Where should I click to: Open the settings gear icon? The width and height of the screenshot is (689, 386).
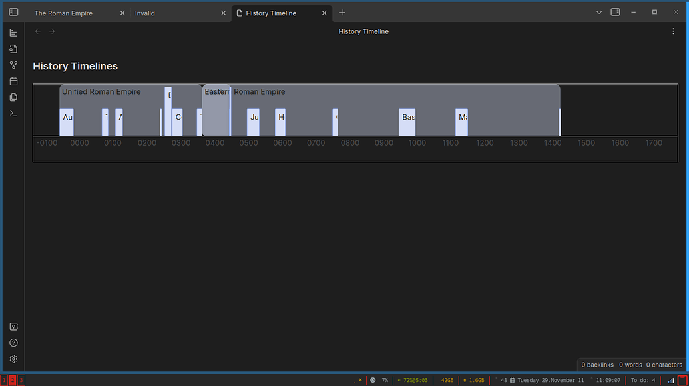13,359
